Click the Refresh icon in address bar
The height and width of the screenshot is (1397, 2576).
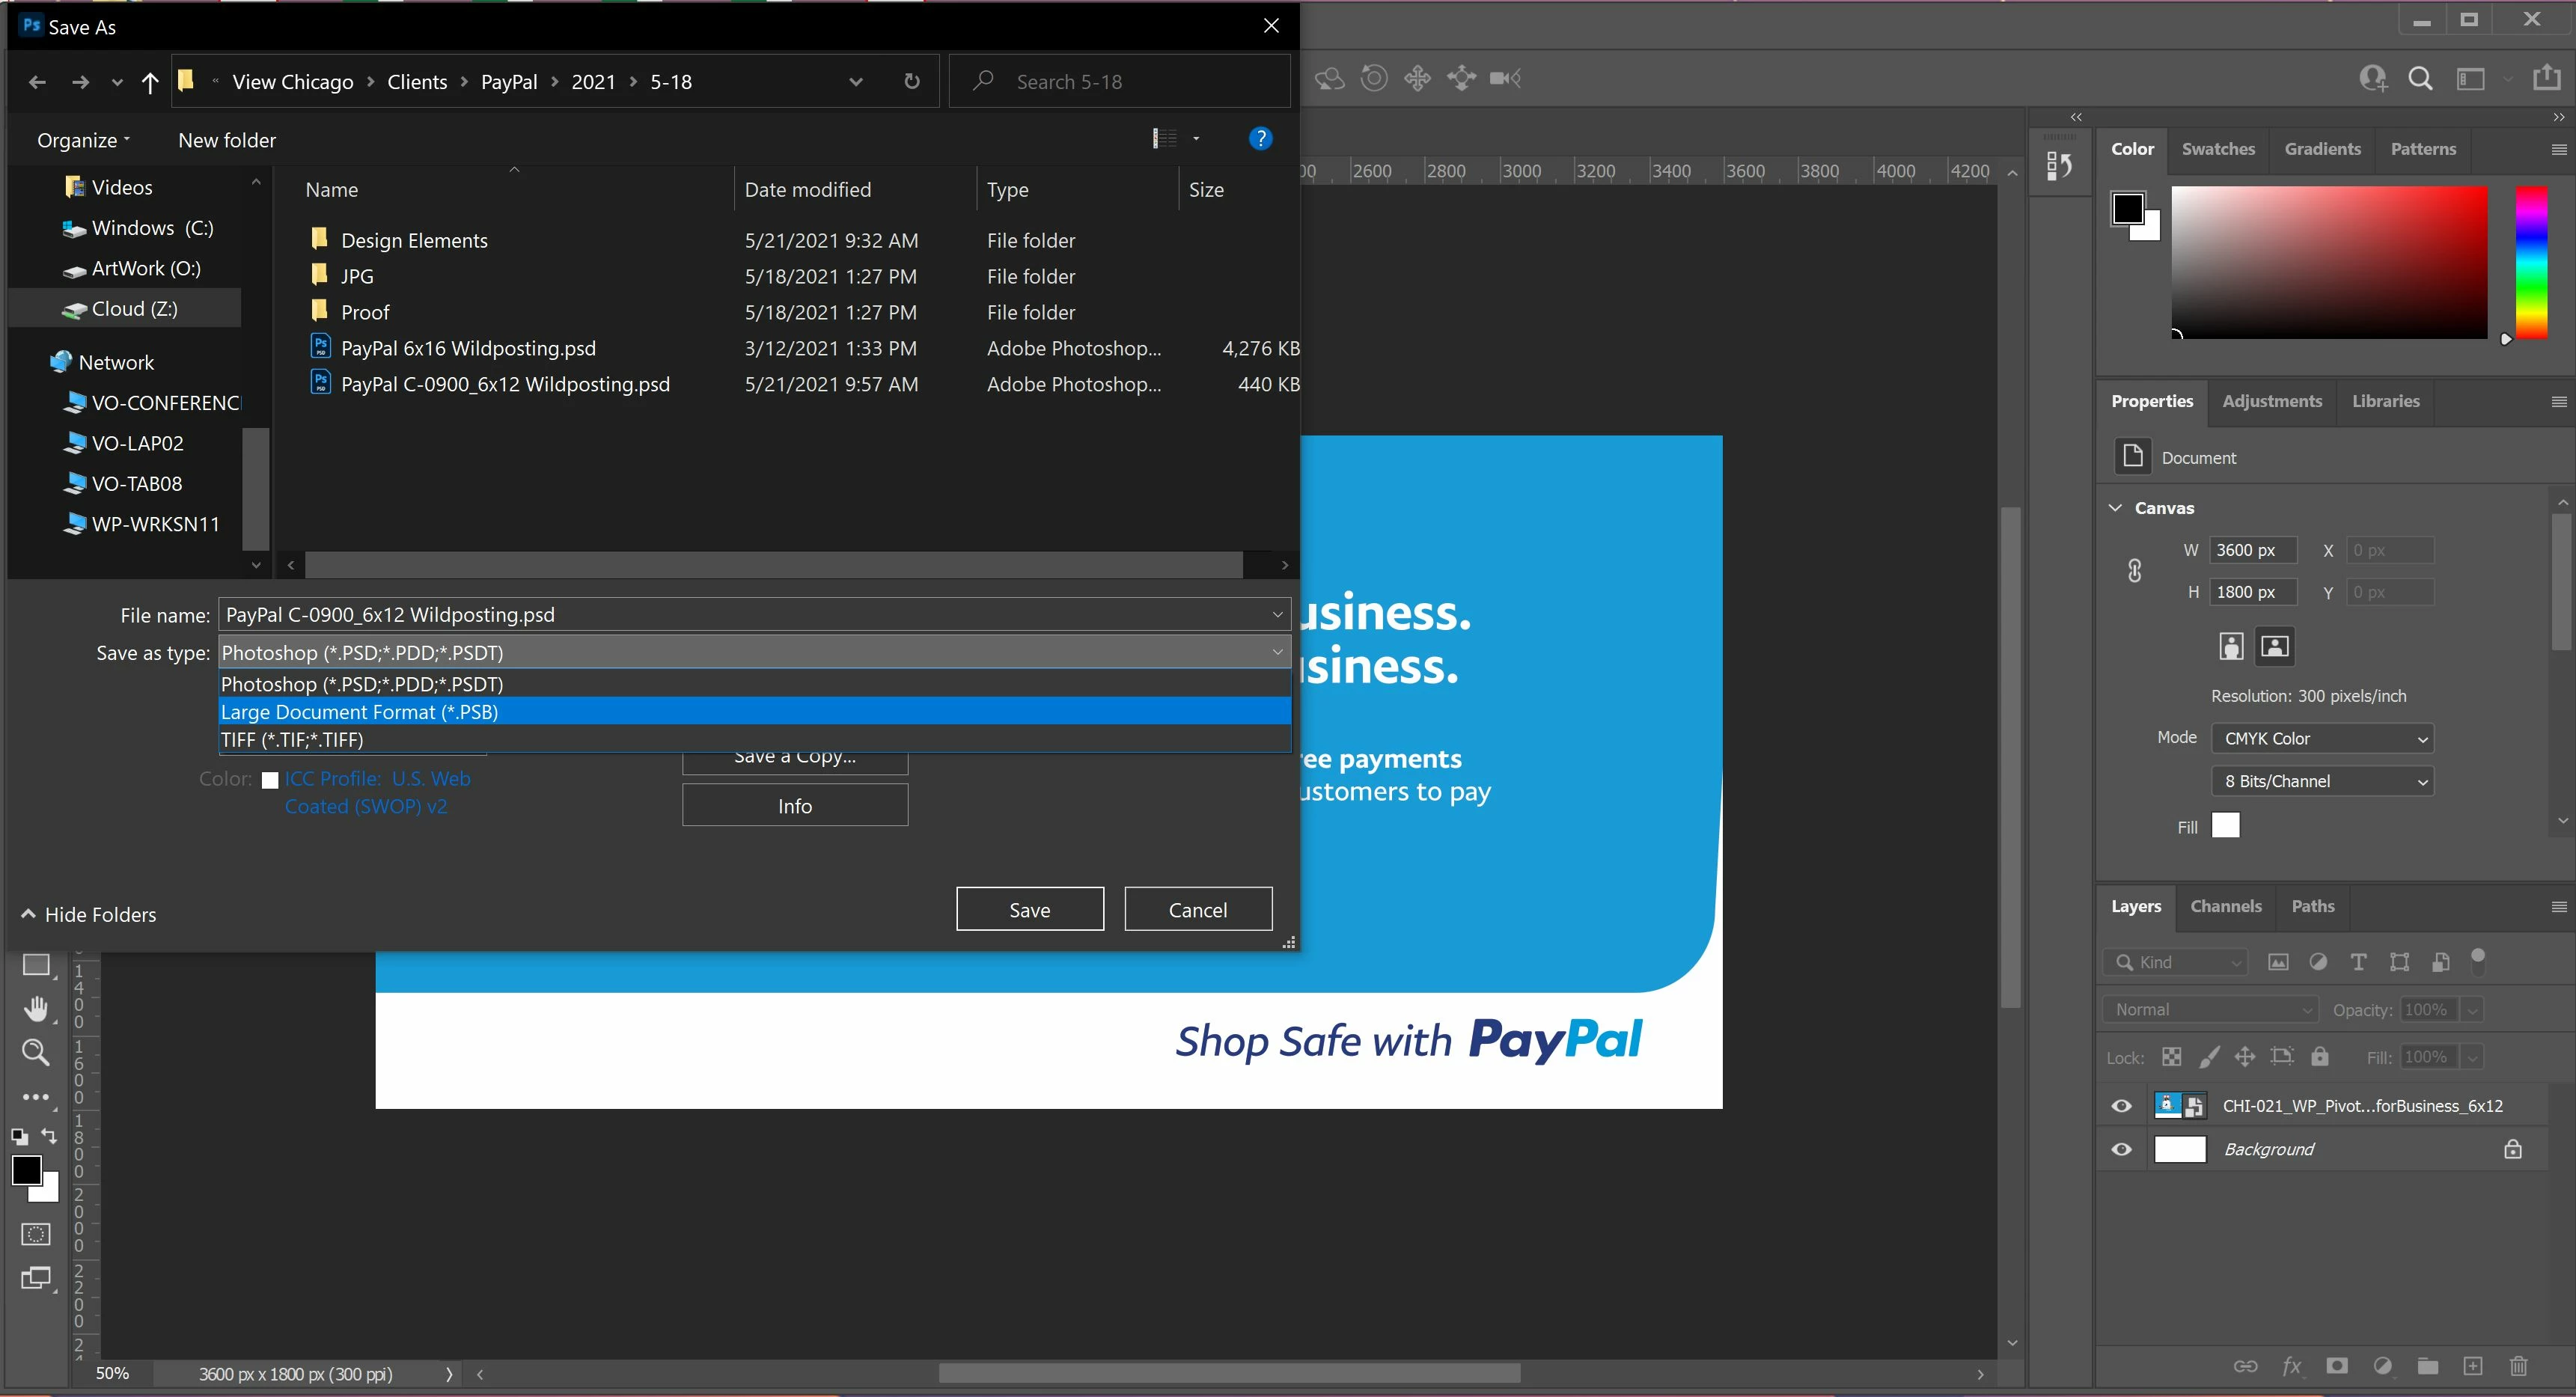(912, 81)
